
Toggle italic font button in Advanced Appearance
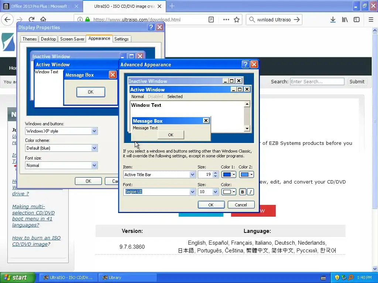tap(251, 192)
